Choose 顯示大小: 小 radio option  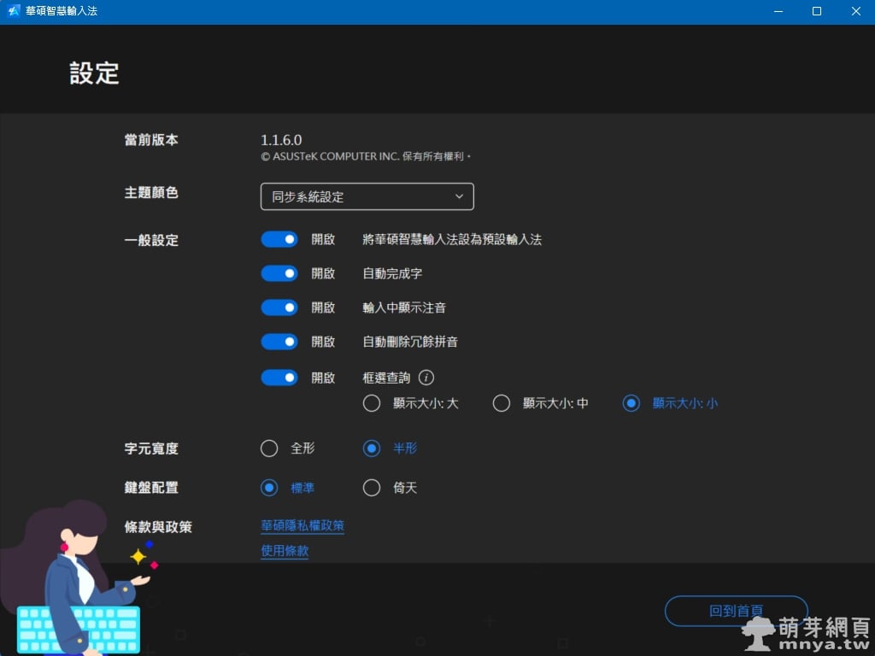point(631,403)
